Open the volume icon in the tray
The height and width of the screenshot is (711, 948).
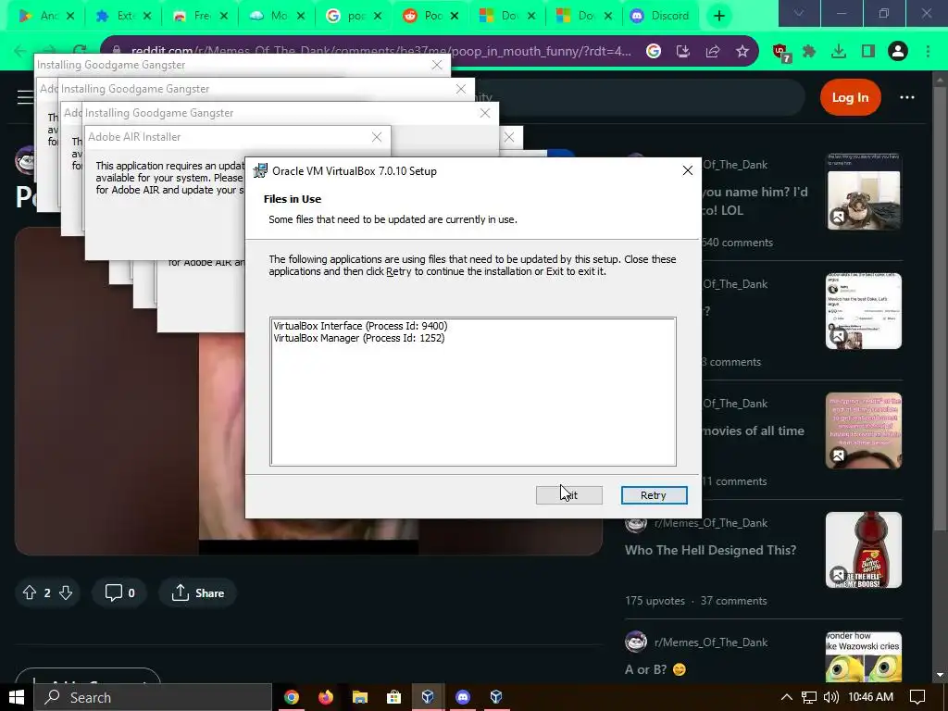pyautogui.click(x=830, y=697)
